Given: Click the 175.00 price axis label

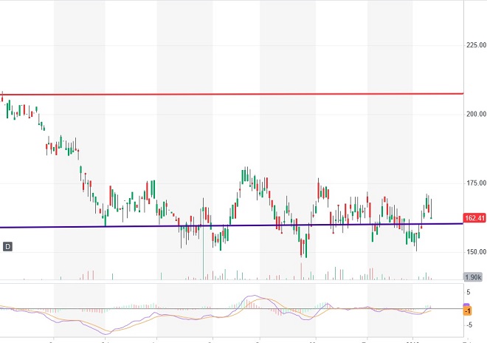Looking at the screenshot, I should point(476,183).
